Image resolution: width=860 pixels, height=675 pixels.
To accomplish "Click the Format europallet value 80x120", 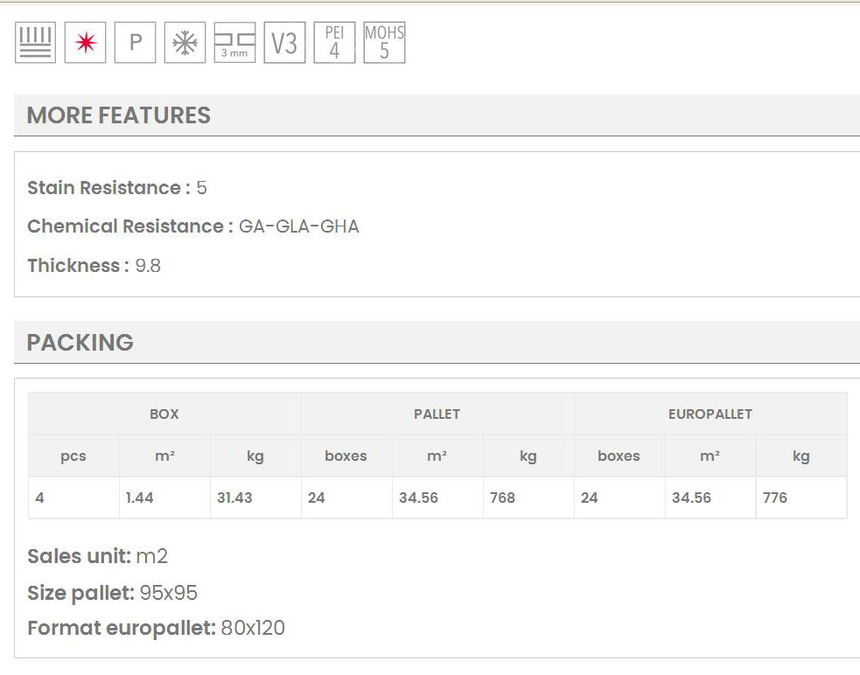I will point(253,628).
